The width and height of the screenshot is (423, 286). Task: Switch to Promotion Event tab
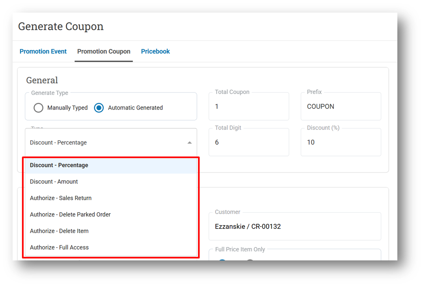click(43, 51)
